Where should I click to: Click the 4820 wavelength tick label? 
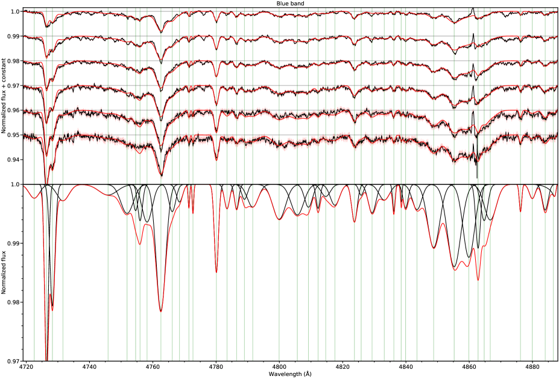[343, 367]
